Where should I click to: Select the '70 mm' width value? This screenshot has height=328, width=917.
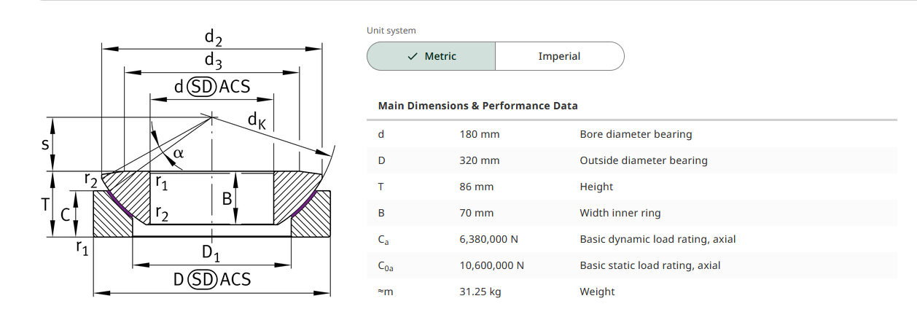477,213
